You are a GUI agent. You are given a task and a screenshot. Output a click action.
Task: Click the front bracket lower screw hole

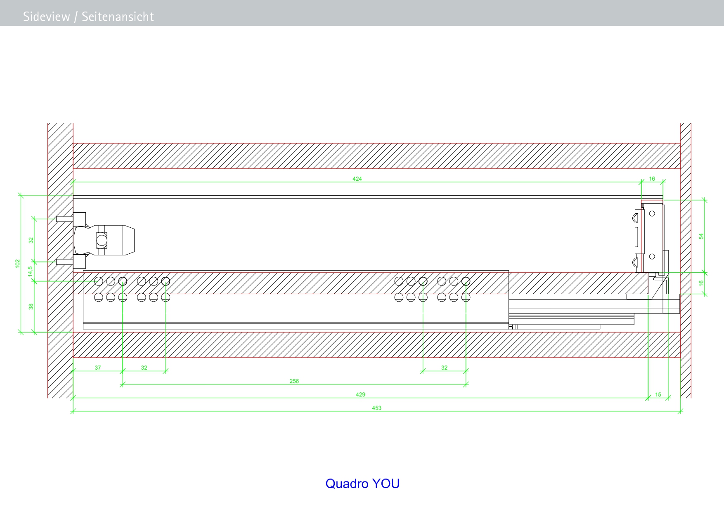[652, 256]
